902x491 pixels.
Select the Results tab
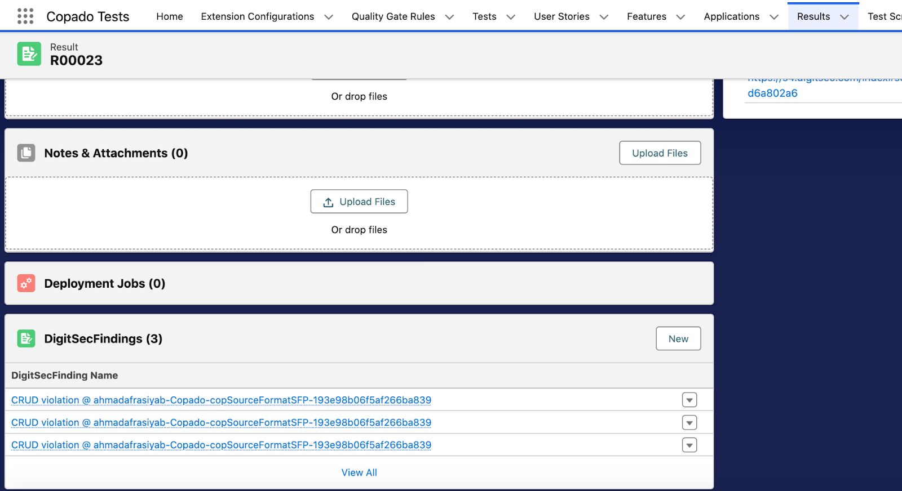(813, 16)
